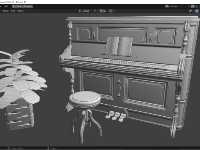Open the Add menu in viewport header
The width and height of the screenshot is (200, 150).
13,11
